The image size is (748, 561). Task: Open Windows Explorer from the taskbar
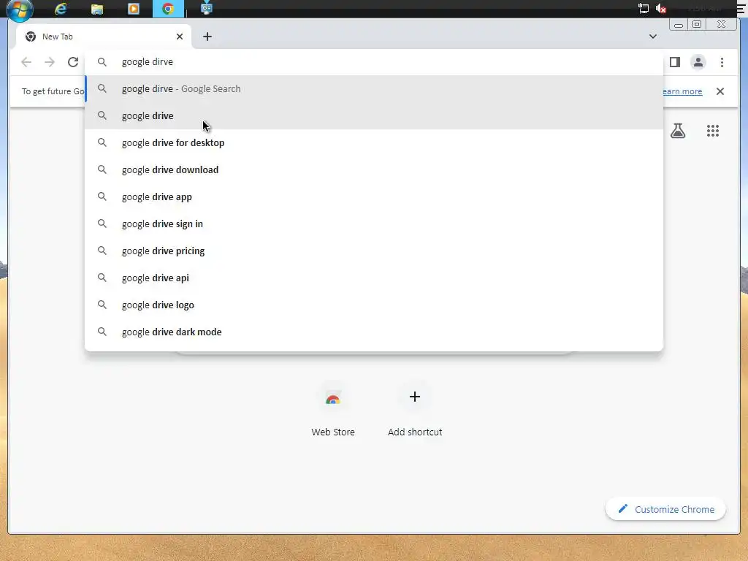click(97, 9)
